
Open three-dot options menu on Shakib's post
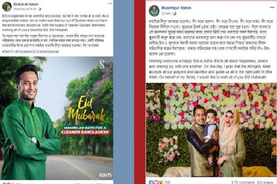coord(110,4)
